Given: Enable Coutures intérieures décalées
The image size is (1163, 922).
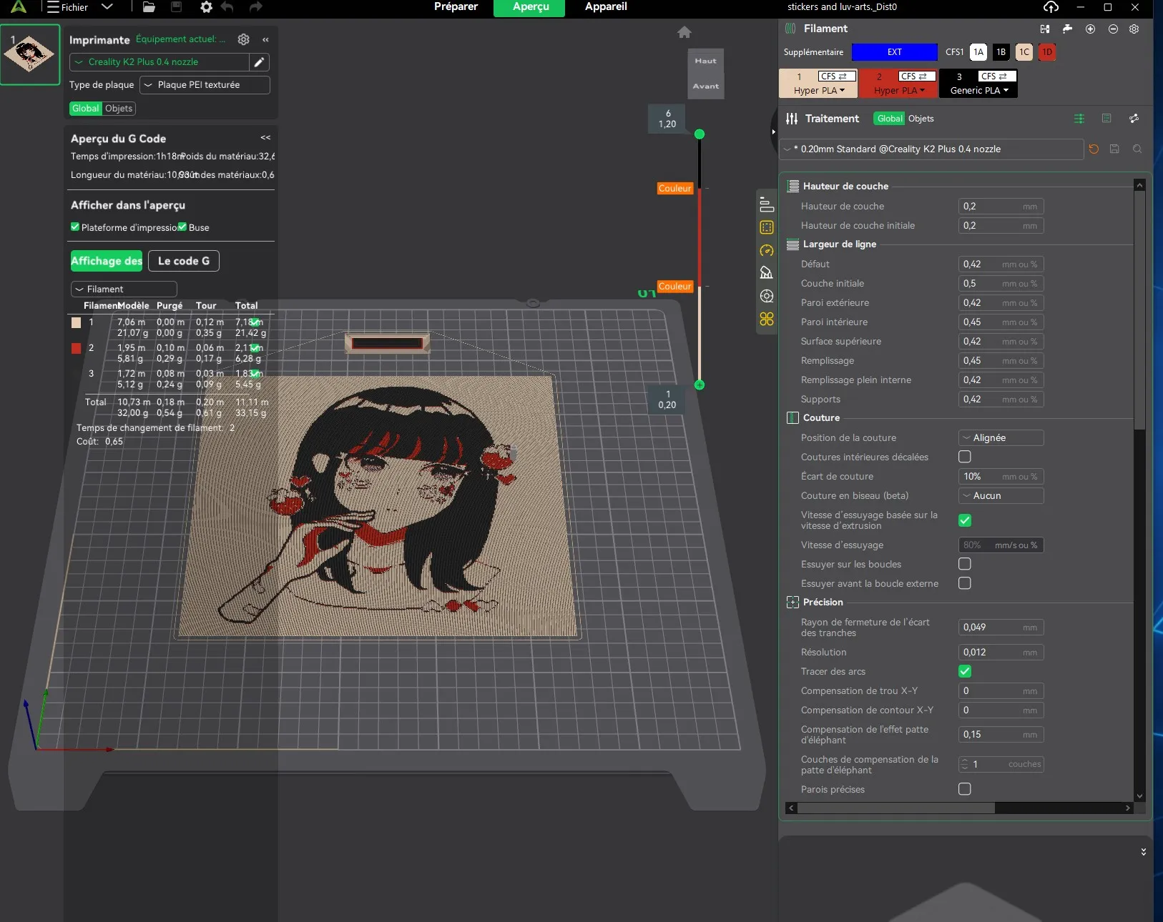Looking at the screenshot, I should click(965, 457).
